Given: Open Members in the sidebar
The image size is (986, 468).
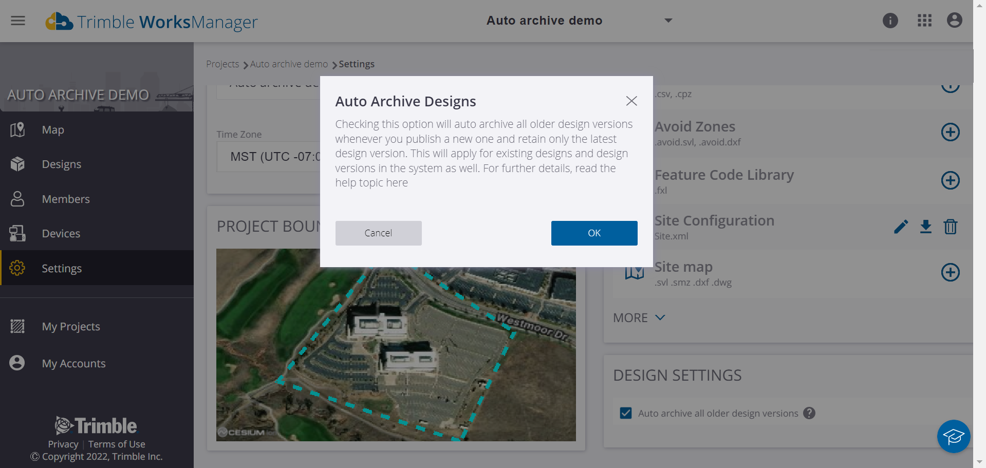Looking at the screenshot, I should (x=66, y=199).
